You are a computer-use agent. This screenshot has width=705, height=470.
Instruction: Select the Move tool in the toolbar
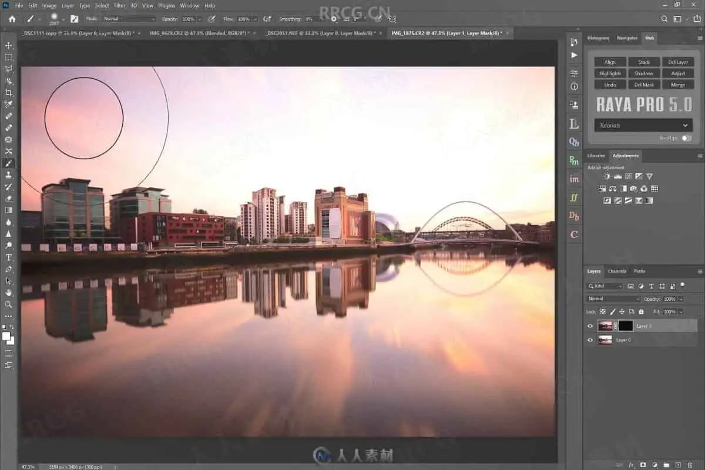9,45
